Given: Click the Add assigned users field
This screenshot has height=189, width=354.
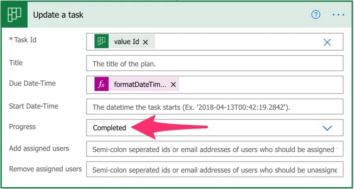Looking at the screenshot, I should pos(214,149).
